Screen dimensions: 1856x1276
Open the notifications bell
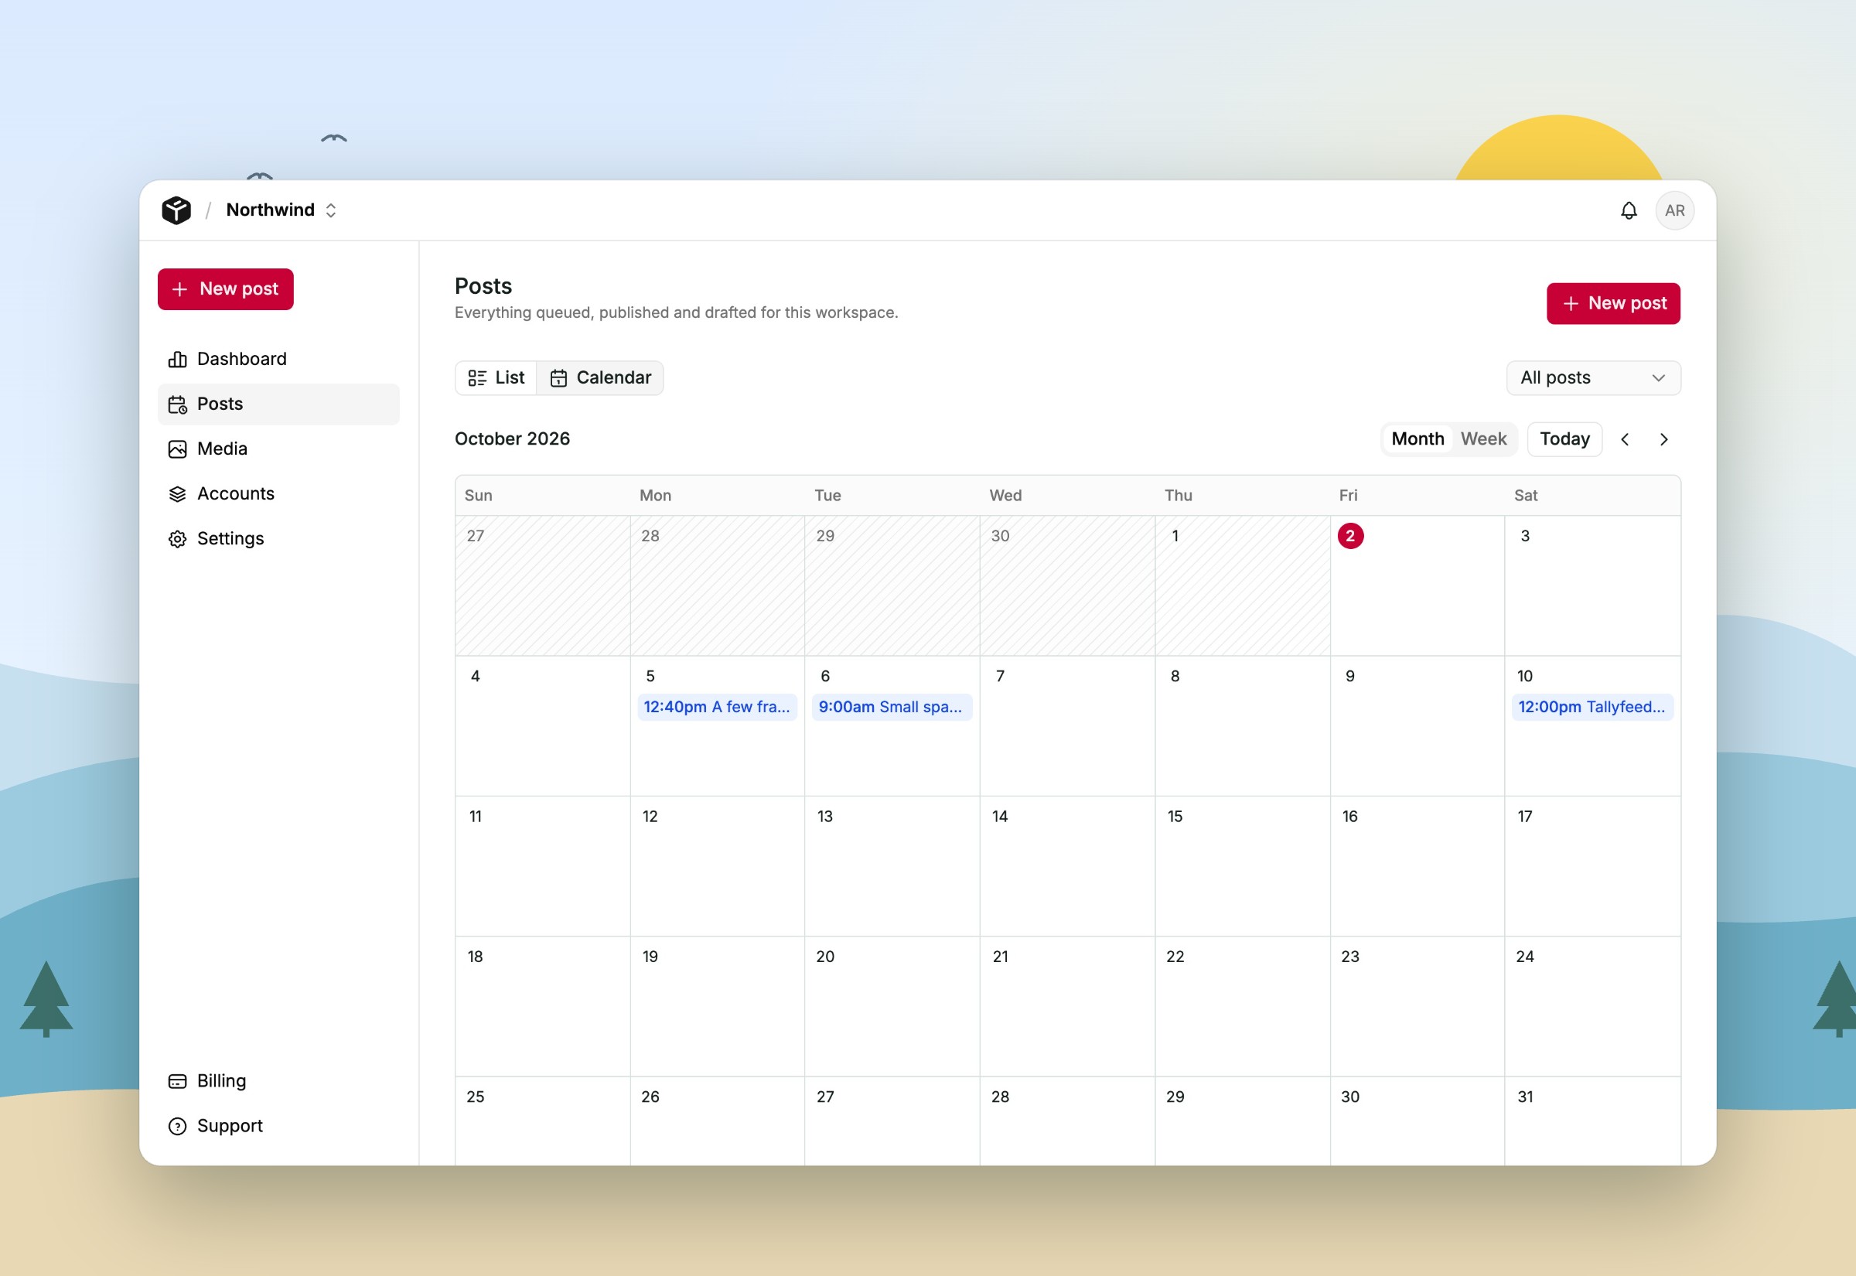click(1628, 210)
